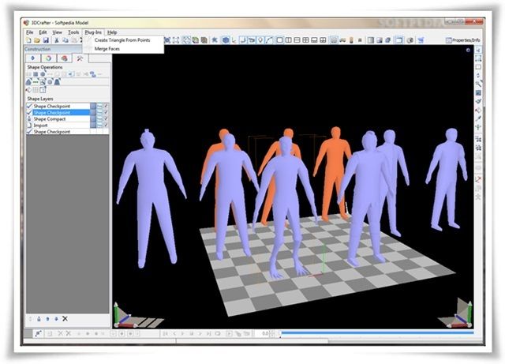Viewport: 505px width, 364px height.
Task: Delete layer with the X icon
Action: pos(65,318)
